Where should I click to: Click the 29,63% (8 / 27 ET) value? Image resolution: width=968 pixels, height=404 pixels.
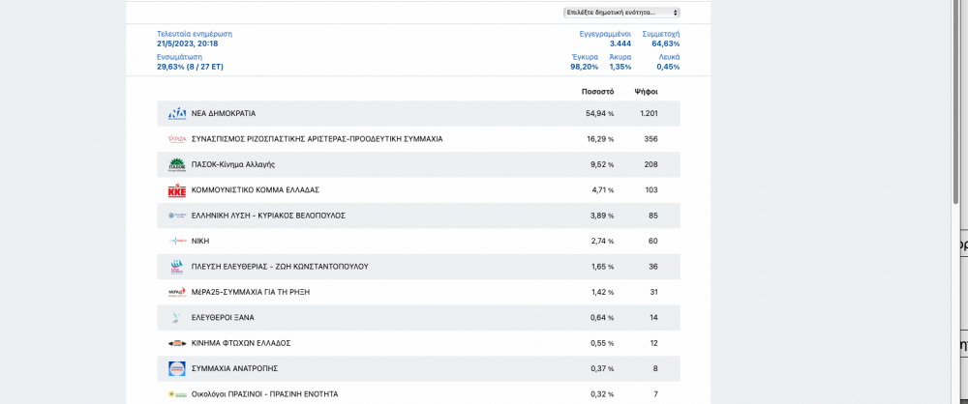[x=190, y=67]
